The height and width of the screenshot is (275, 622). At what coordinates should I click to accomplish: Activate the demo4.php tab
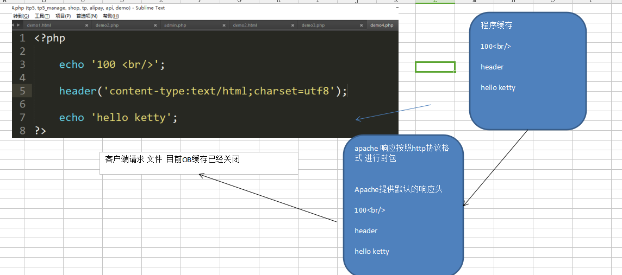pos(381,25)
